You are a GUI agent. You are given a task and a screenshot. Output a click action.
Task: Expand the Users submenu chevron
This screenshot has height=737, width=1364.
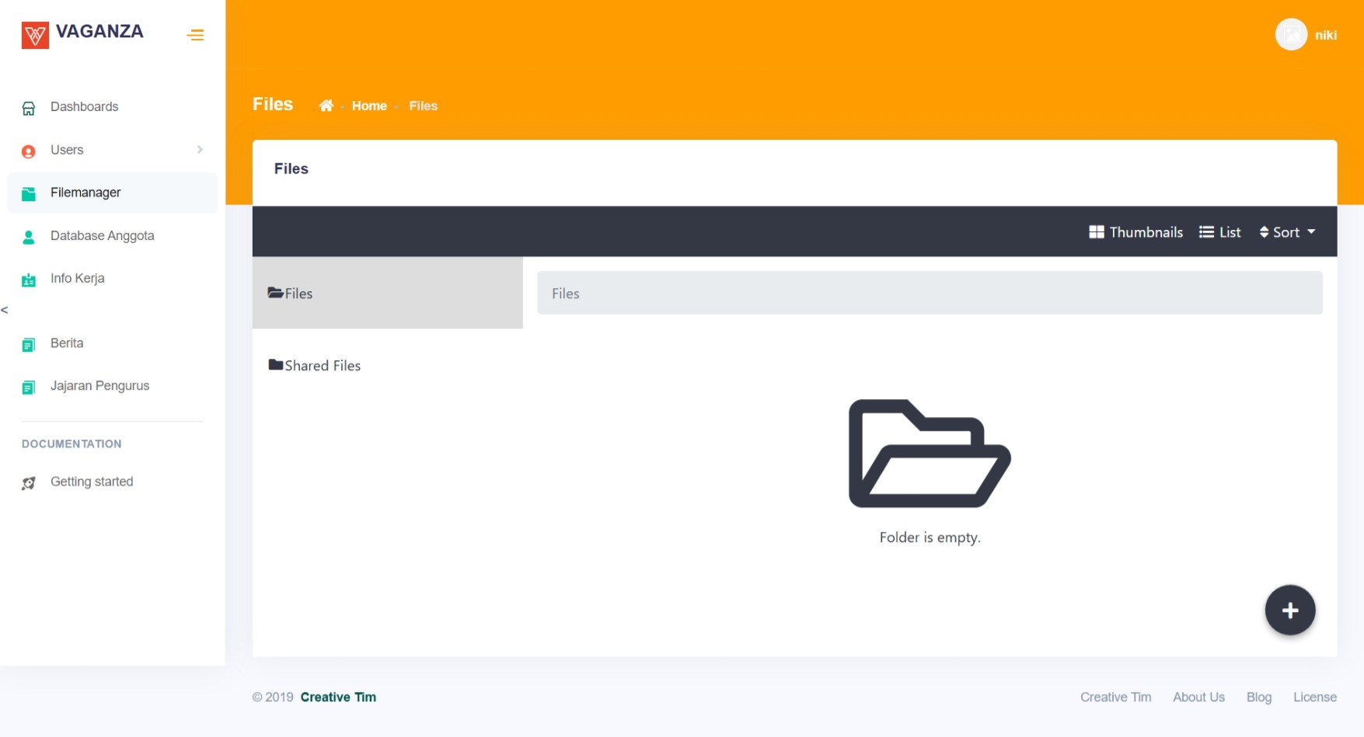[x=200, y=150]
